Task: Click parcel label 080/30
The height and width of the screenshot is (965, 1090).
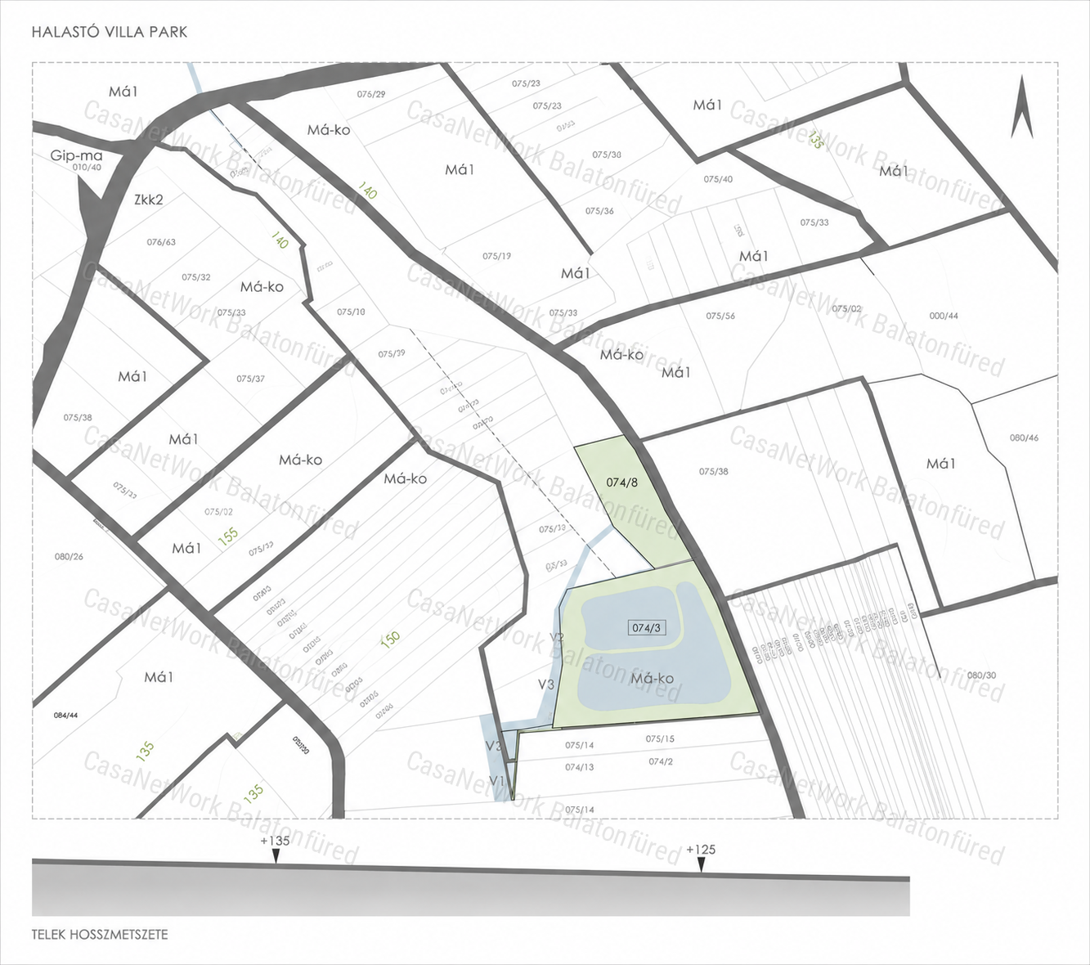Action: [981, 675]
